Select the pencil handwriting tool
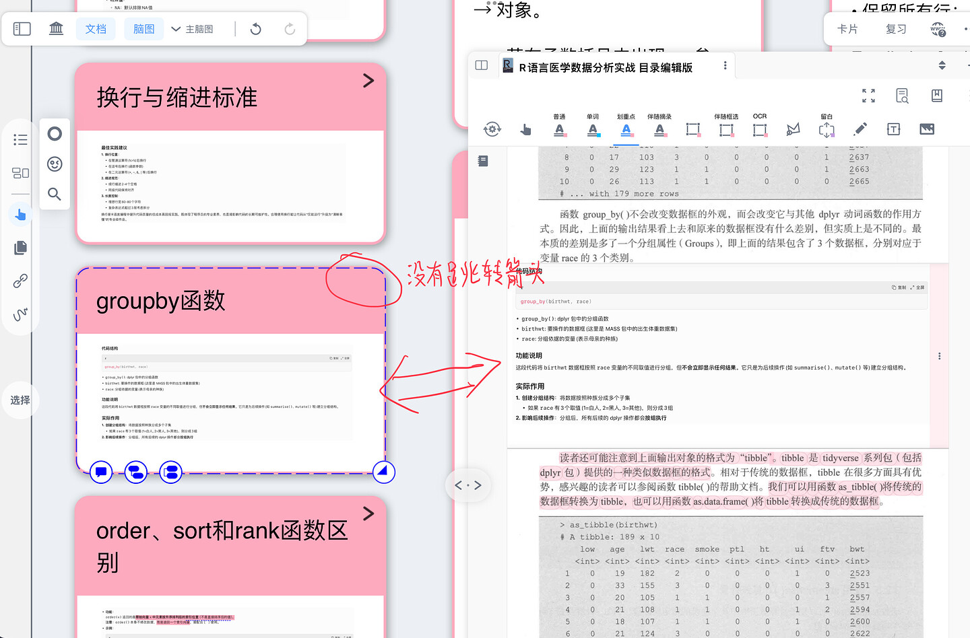This screenshot has height=638, width=970. pos(860,129)
